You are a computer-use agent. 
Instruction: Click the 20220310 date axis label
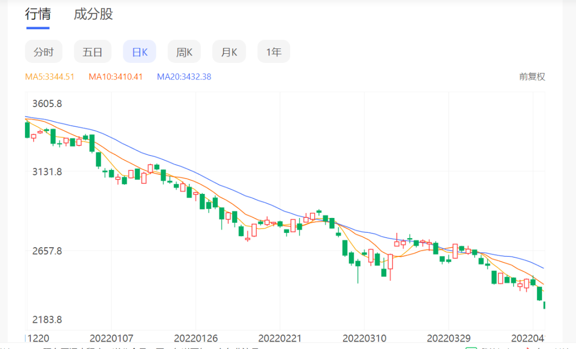click(364, 338)
